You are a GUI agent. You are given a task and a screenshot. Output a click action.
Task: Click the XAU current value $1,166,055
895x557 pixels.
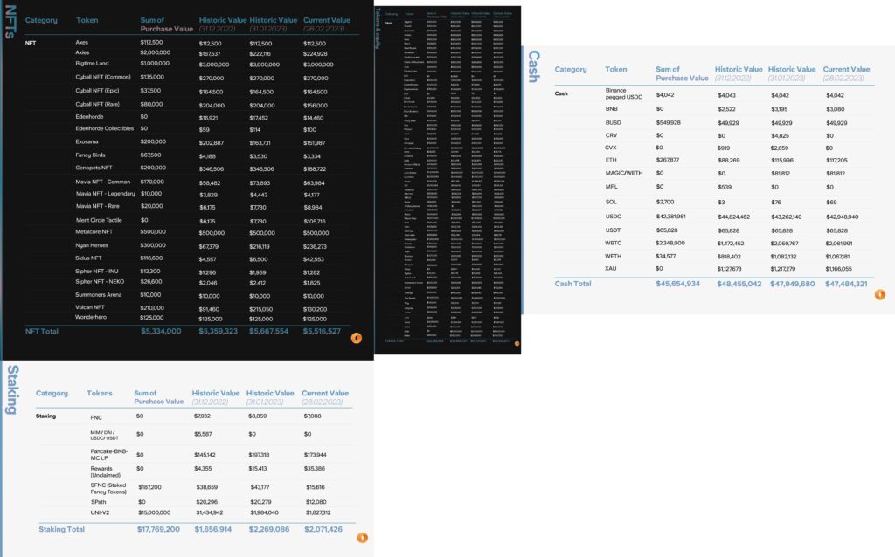[x=838, y=269]
